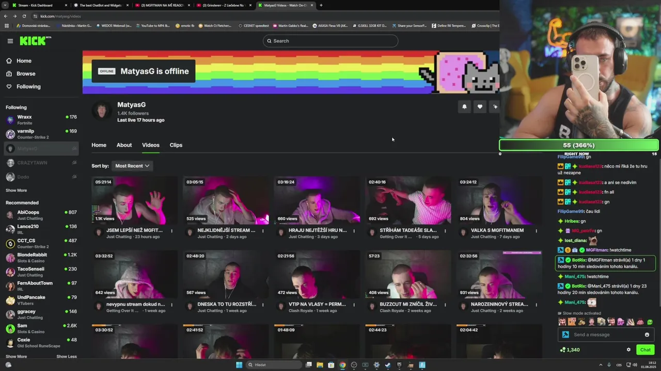Open the CRAZYTAWN offline channel
This screenshot has height=371, width=661.
click(41, 163)
